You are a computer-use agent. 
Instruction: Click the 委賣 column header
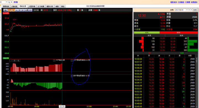point(181,35)
